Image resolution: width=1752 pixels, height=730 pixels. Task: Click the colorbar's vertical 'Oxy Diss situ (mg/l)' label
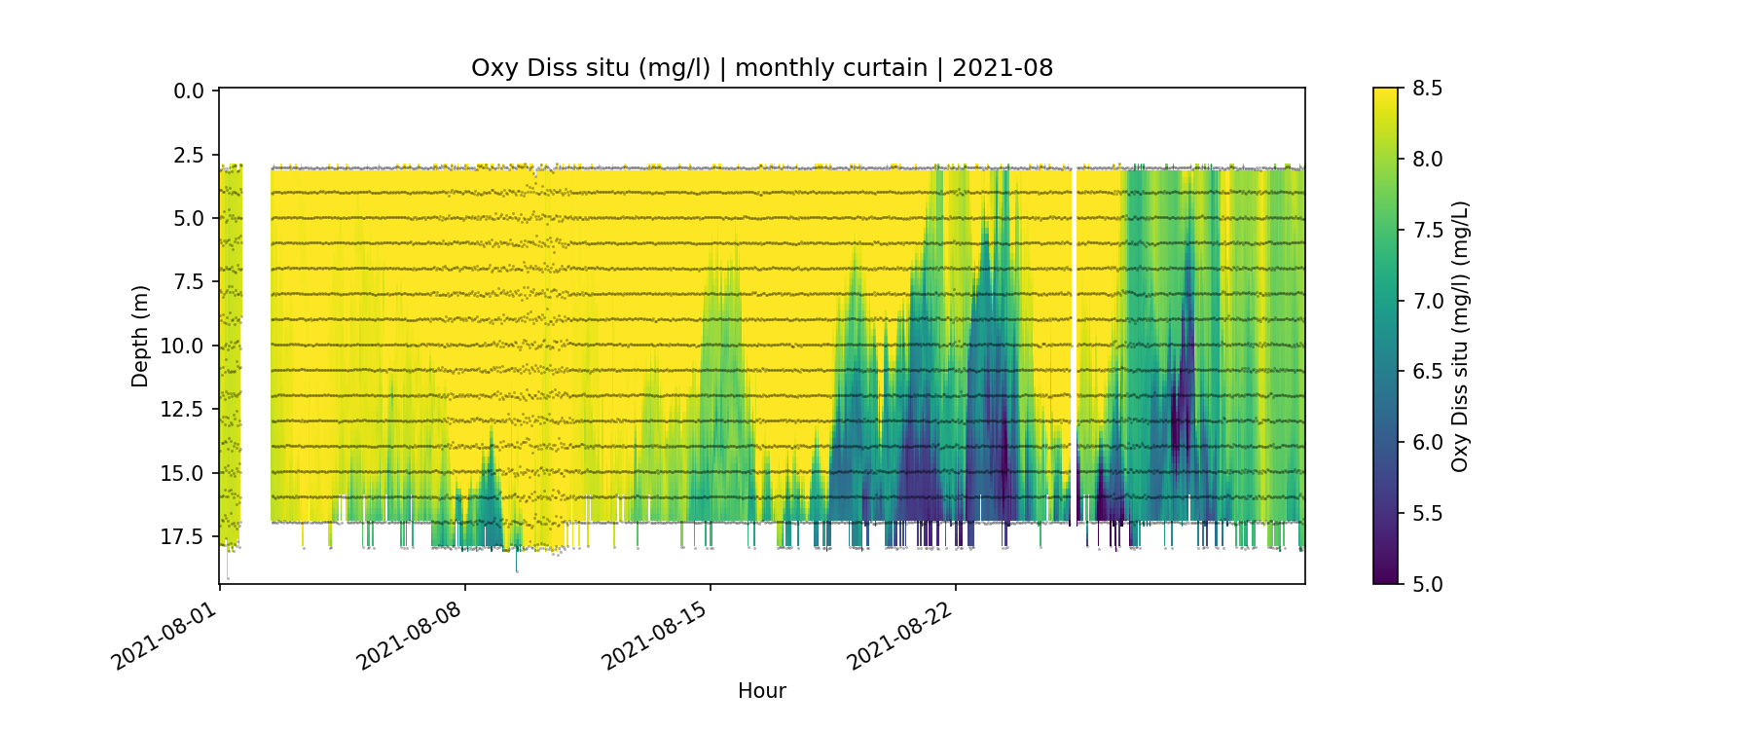pyautogui.click(x=1459, y=336)
